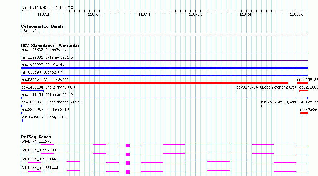
Task: Open the nsv833590 (Wong2007) variant label
Action: (43, 72)
